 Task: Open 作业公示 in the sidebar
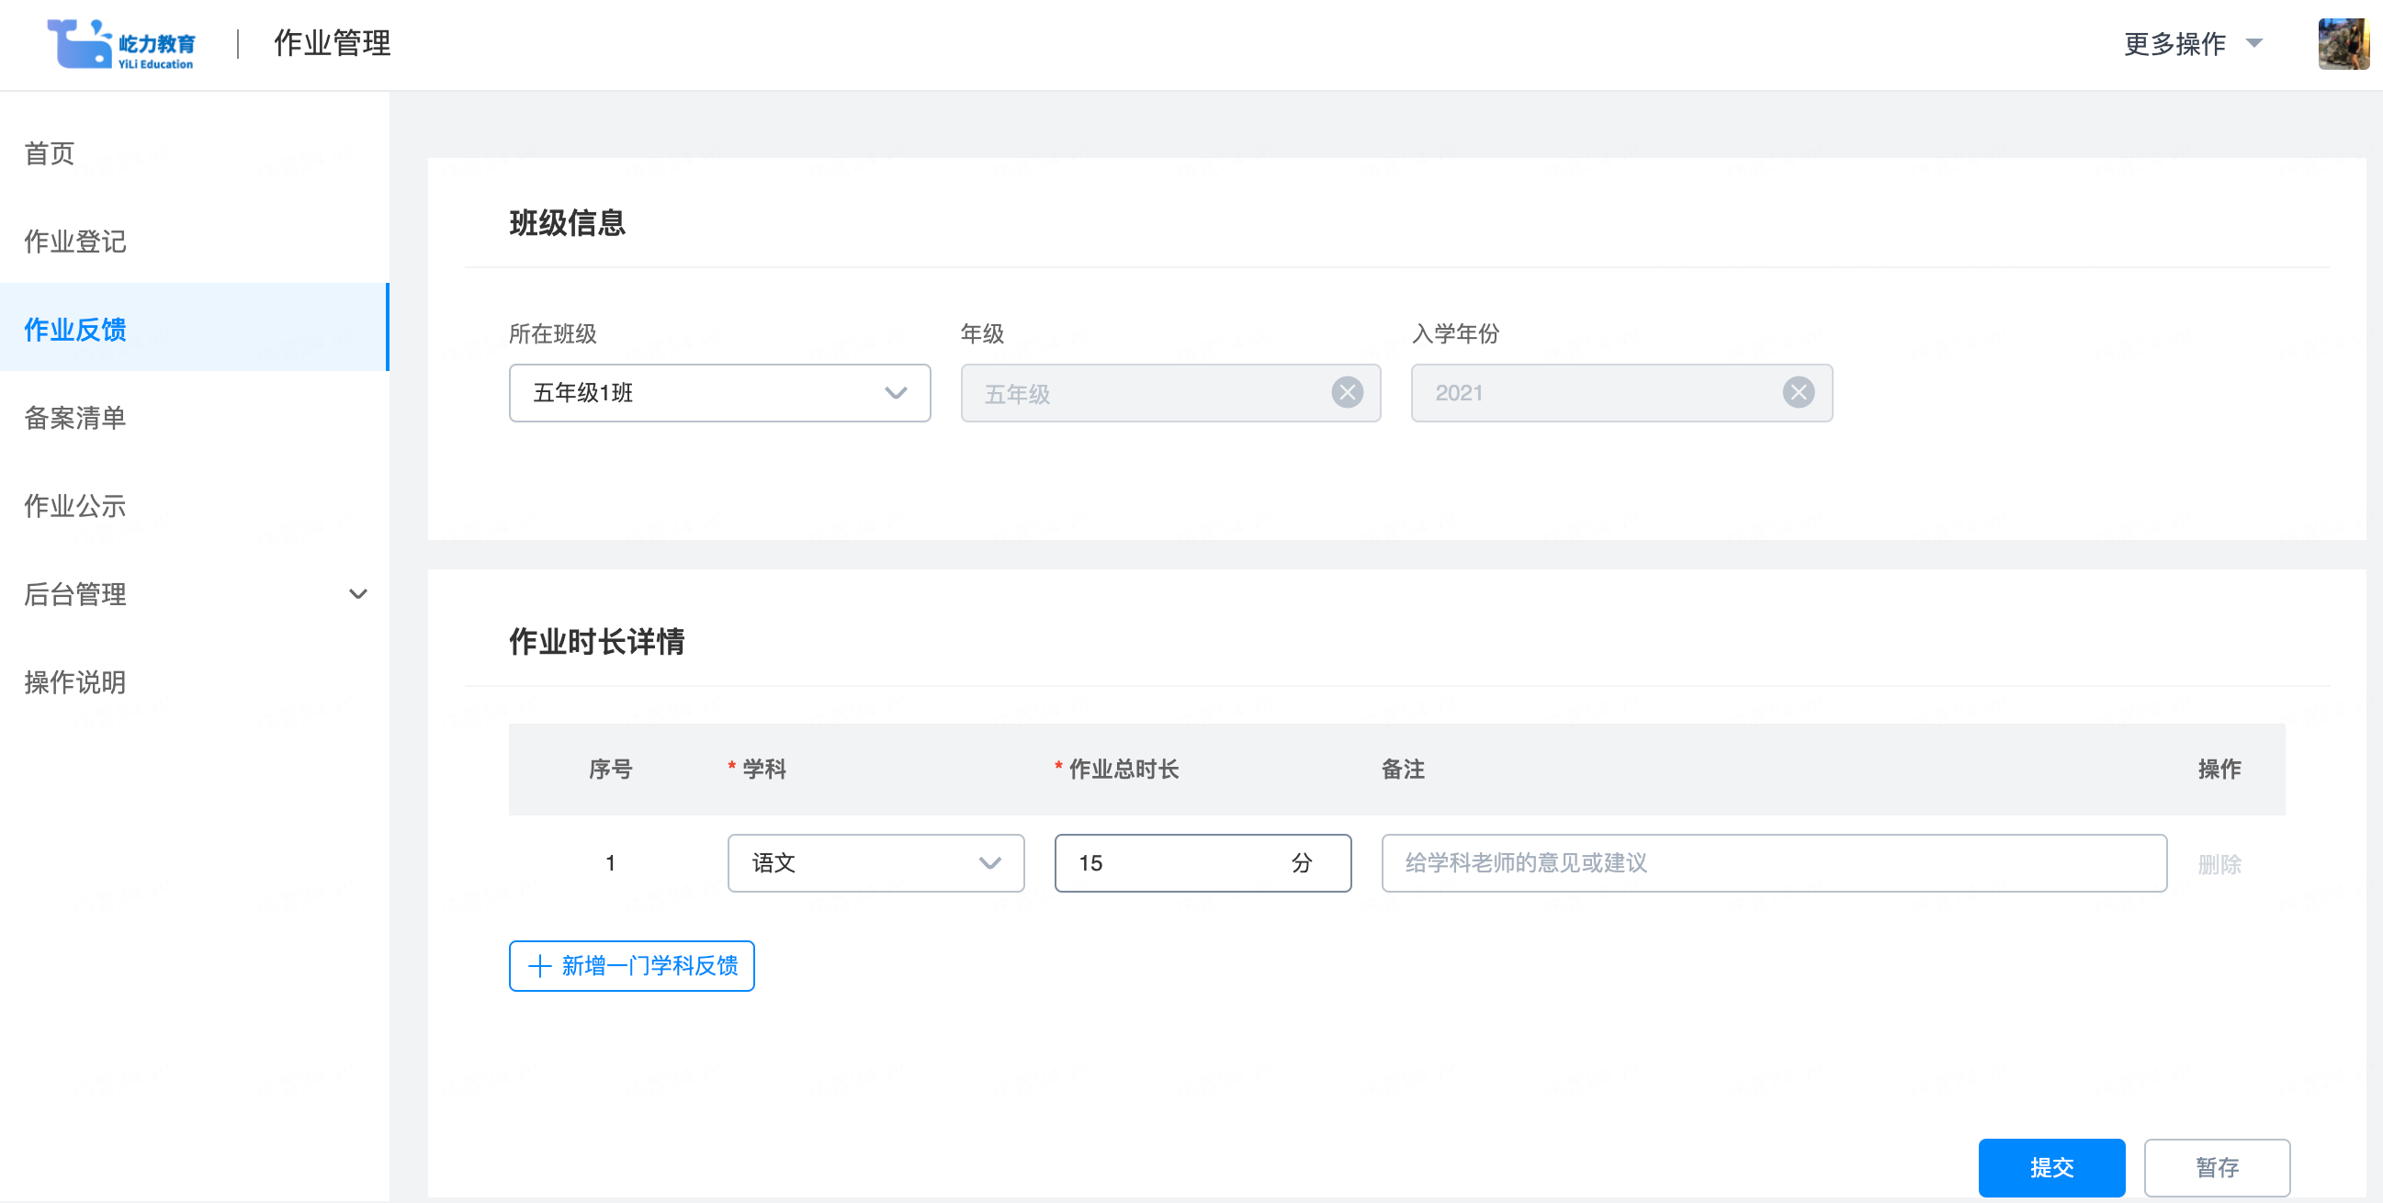pos(76,506)
